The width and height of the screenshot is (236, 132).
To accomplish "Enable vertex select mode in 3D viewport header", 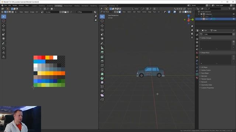I will tap(115, 12).
